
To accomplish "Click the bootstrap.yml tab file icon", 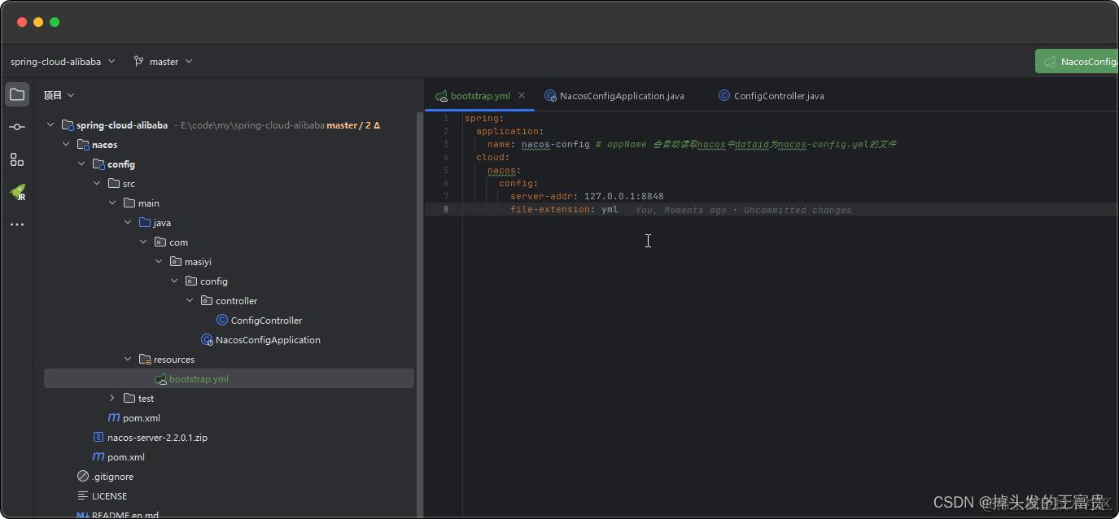I will [x=441, y=96].
